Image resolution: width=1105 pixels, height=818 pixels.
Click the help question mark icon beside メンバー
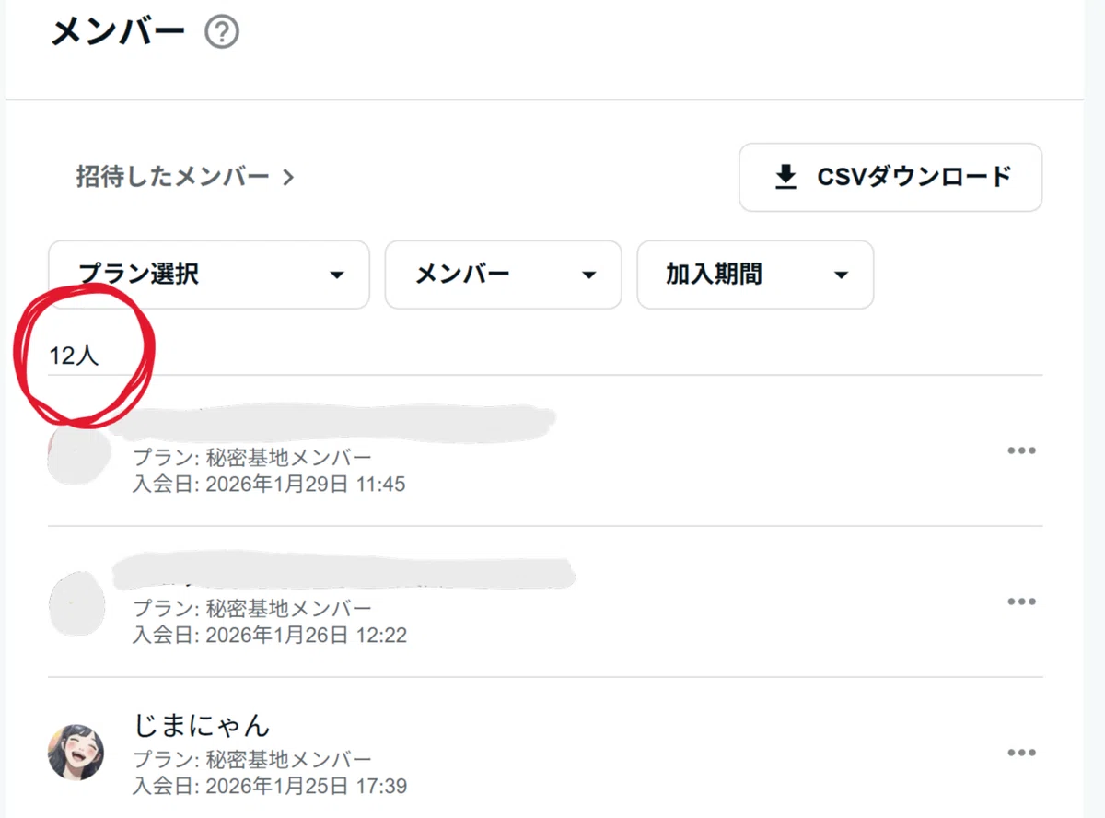click(x=222, y=33)
